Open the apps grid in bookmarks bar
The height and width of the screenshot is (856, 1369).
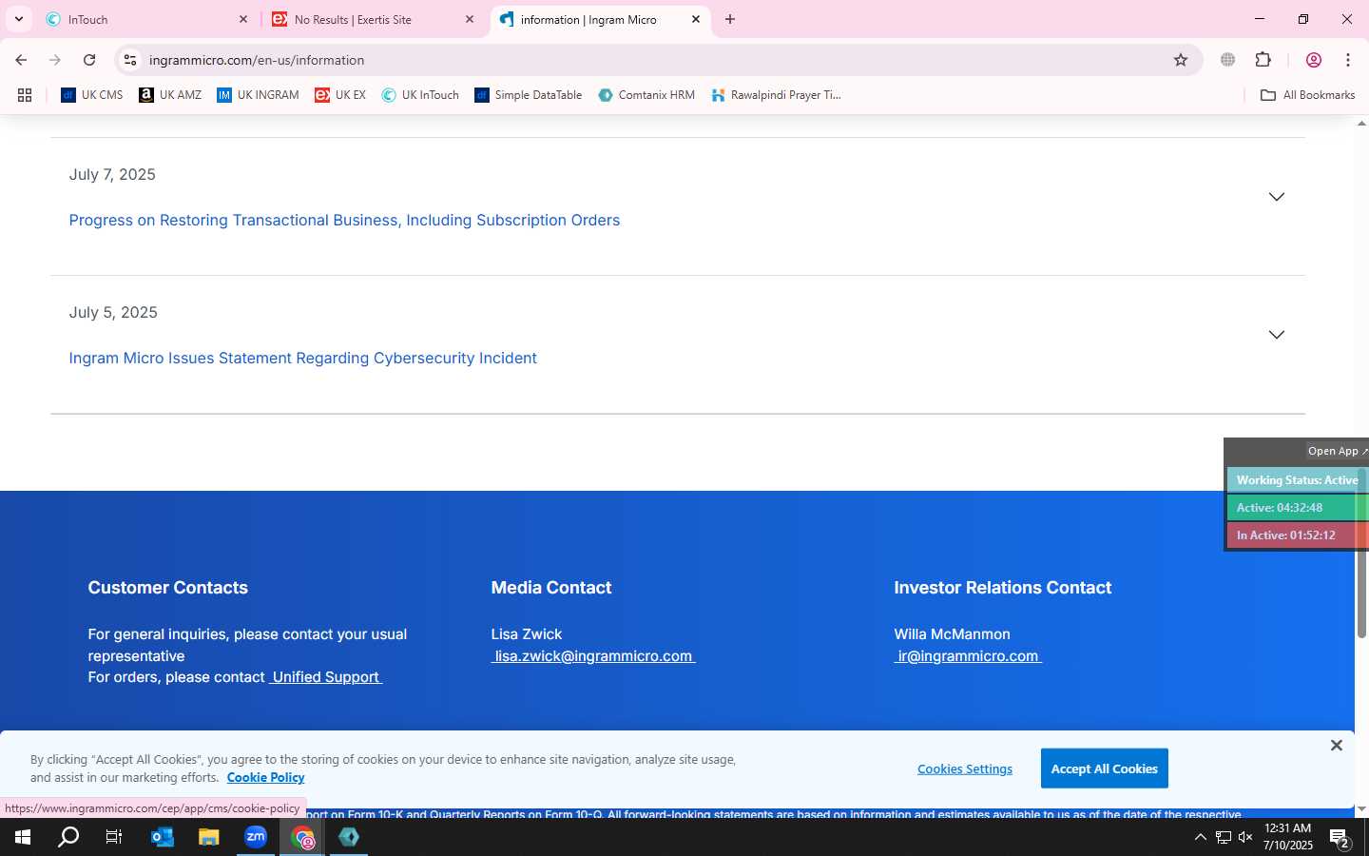click(x=25, y=95)
